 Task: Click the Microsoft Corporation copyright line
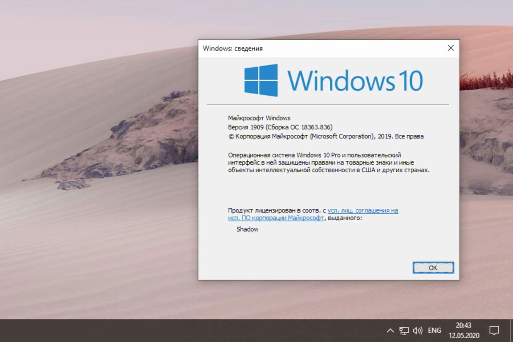325,136
